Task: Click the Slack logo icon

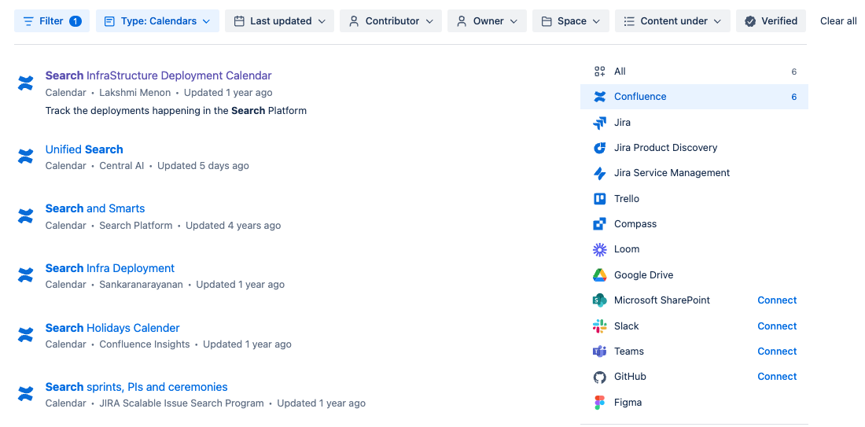Action: pyautogui.click(x=600, y=326)
